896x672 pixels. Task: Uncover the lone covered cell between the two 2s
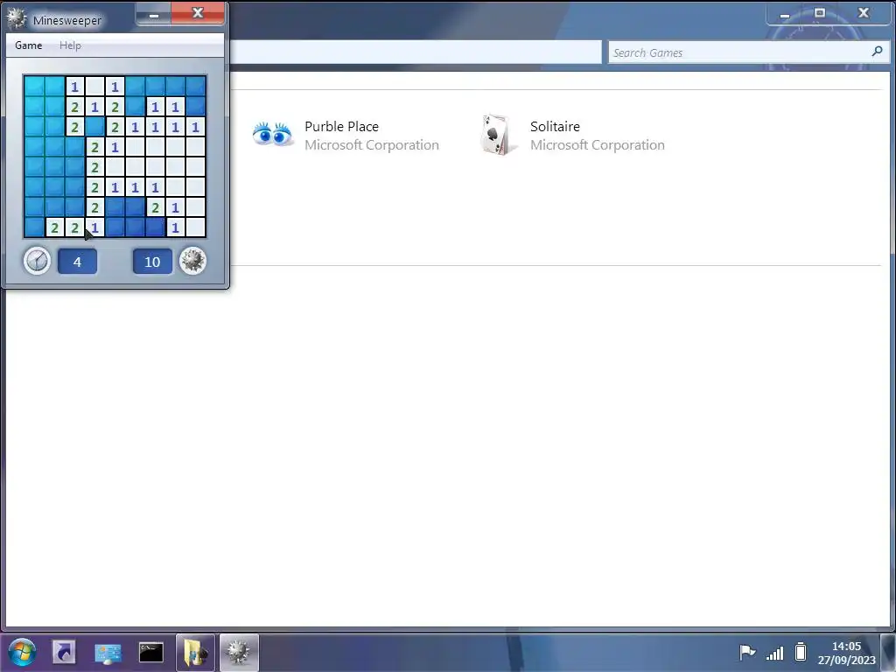(x=94, y=126)
